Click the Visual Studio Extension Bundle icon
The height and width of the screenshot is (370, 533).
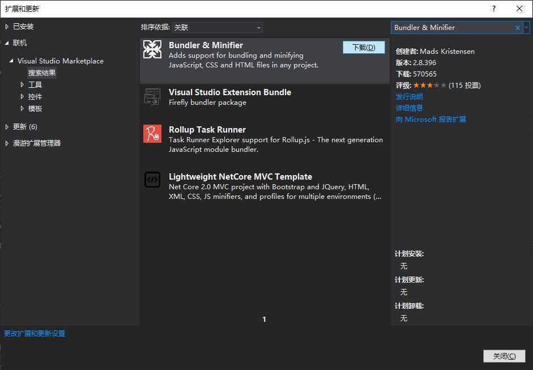[x=152, y=96]
